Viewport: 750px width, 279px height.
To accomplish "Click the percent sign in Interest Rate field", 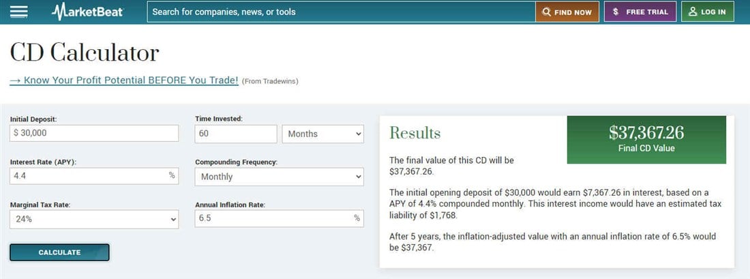I will [172, 175].
